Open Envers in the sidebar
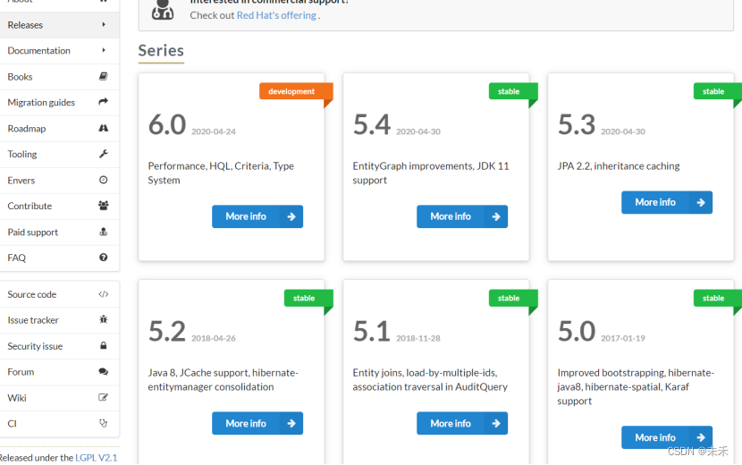Screen dimensions: 742x465 click(60, 180)
